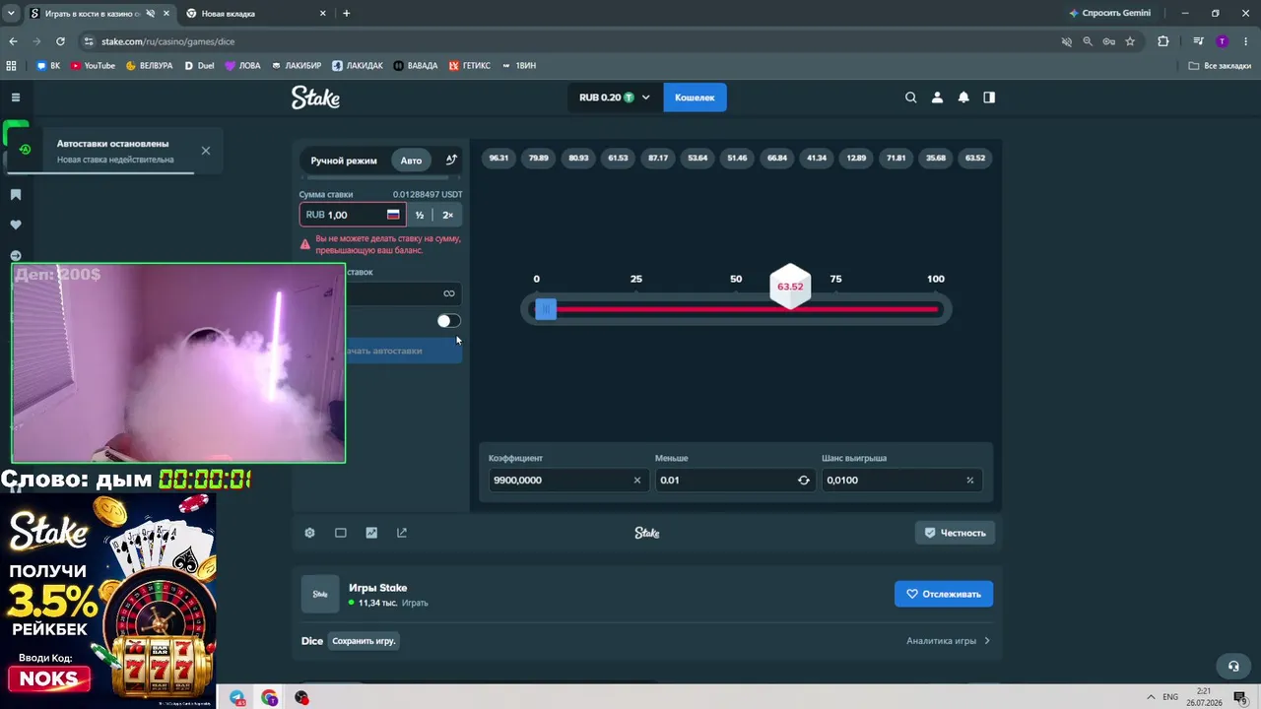
Task: Reload the page in Chrome
Action: click(60, 41)
